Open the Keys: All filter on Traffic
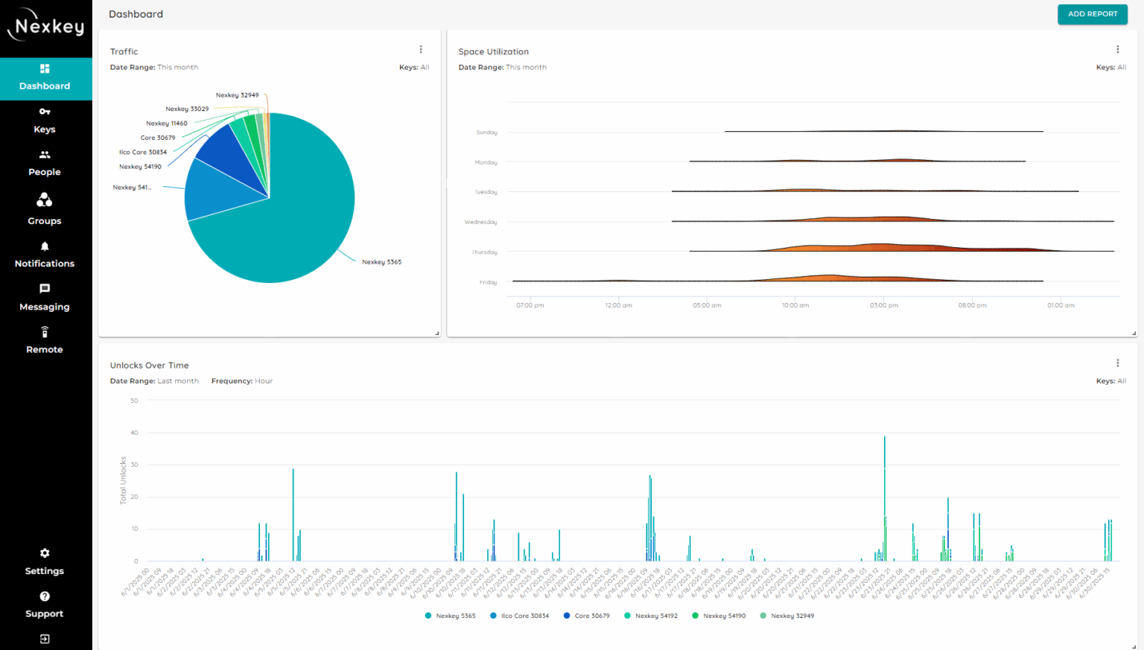The height and width of the screenshot is (650, 1144). point(414,67)
